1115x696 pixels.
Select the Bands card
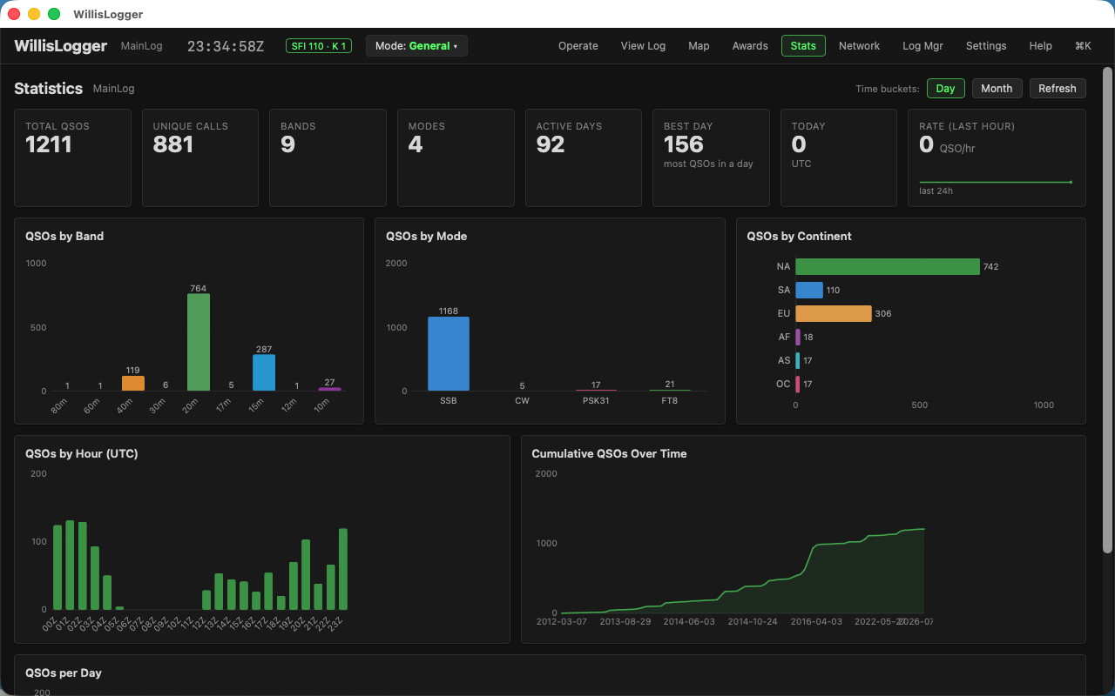pyautogui.click(x=328, y=157)
